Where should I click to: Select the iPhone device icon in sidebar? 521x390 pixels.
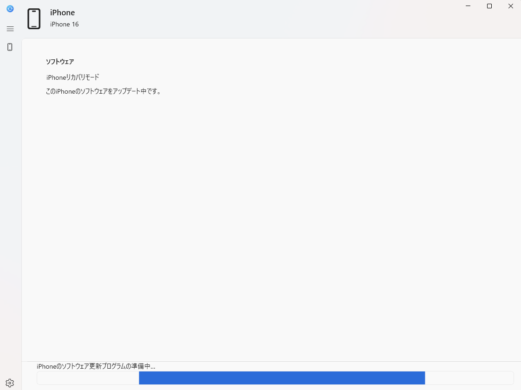(10, 47)
